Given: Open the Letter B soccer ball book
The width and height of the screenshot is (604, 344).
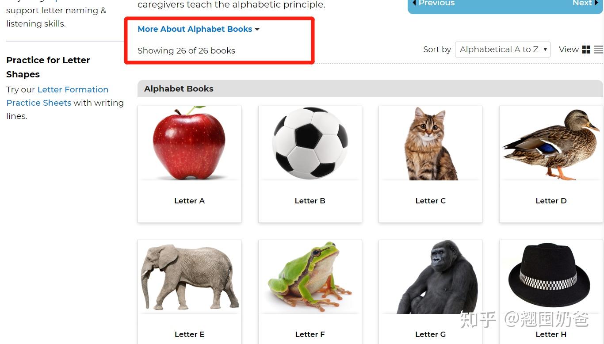Looking at the screenshot, I should tap(310, 164).
